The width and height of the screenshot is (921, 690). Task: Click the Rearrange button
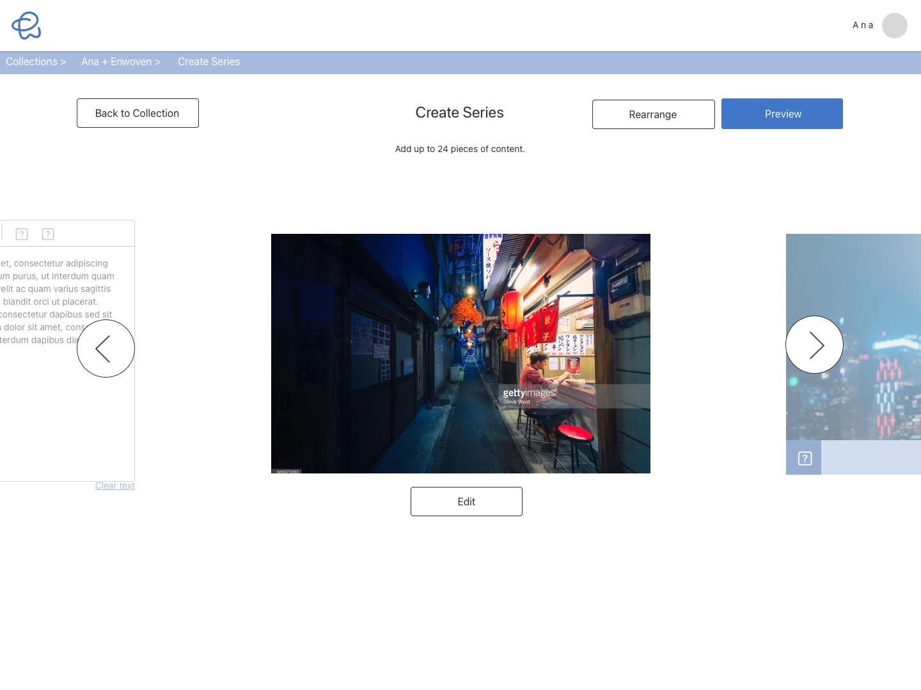click(653, 114)
